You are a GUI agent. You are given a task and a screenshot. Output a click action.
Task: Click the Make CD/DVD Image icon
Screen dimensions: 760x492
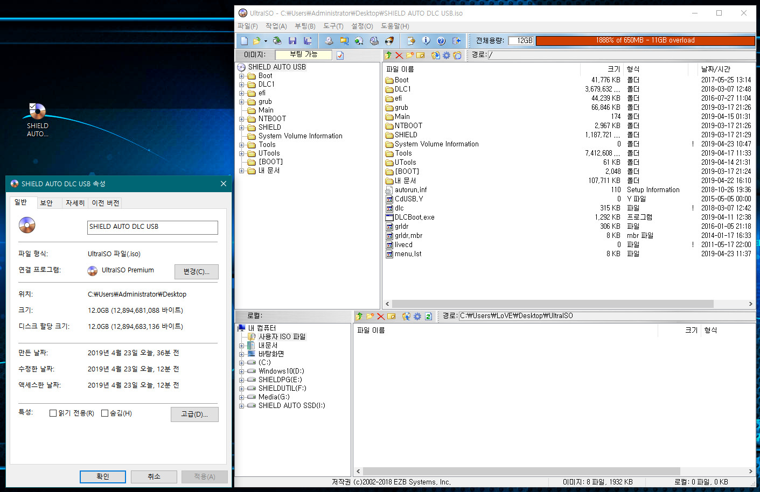coord(329,40)
